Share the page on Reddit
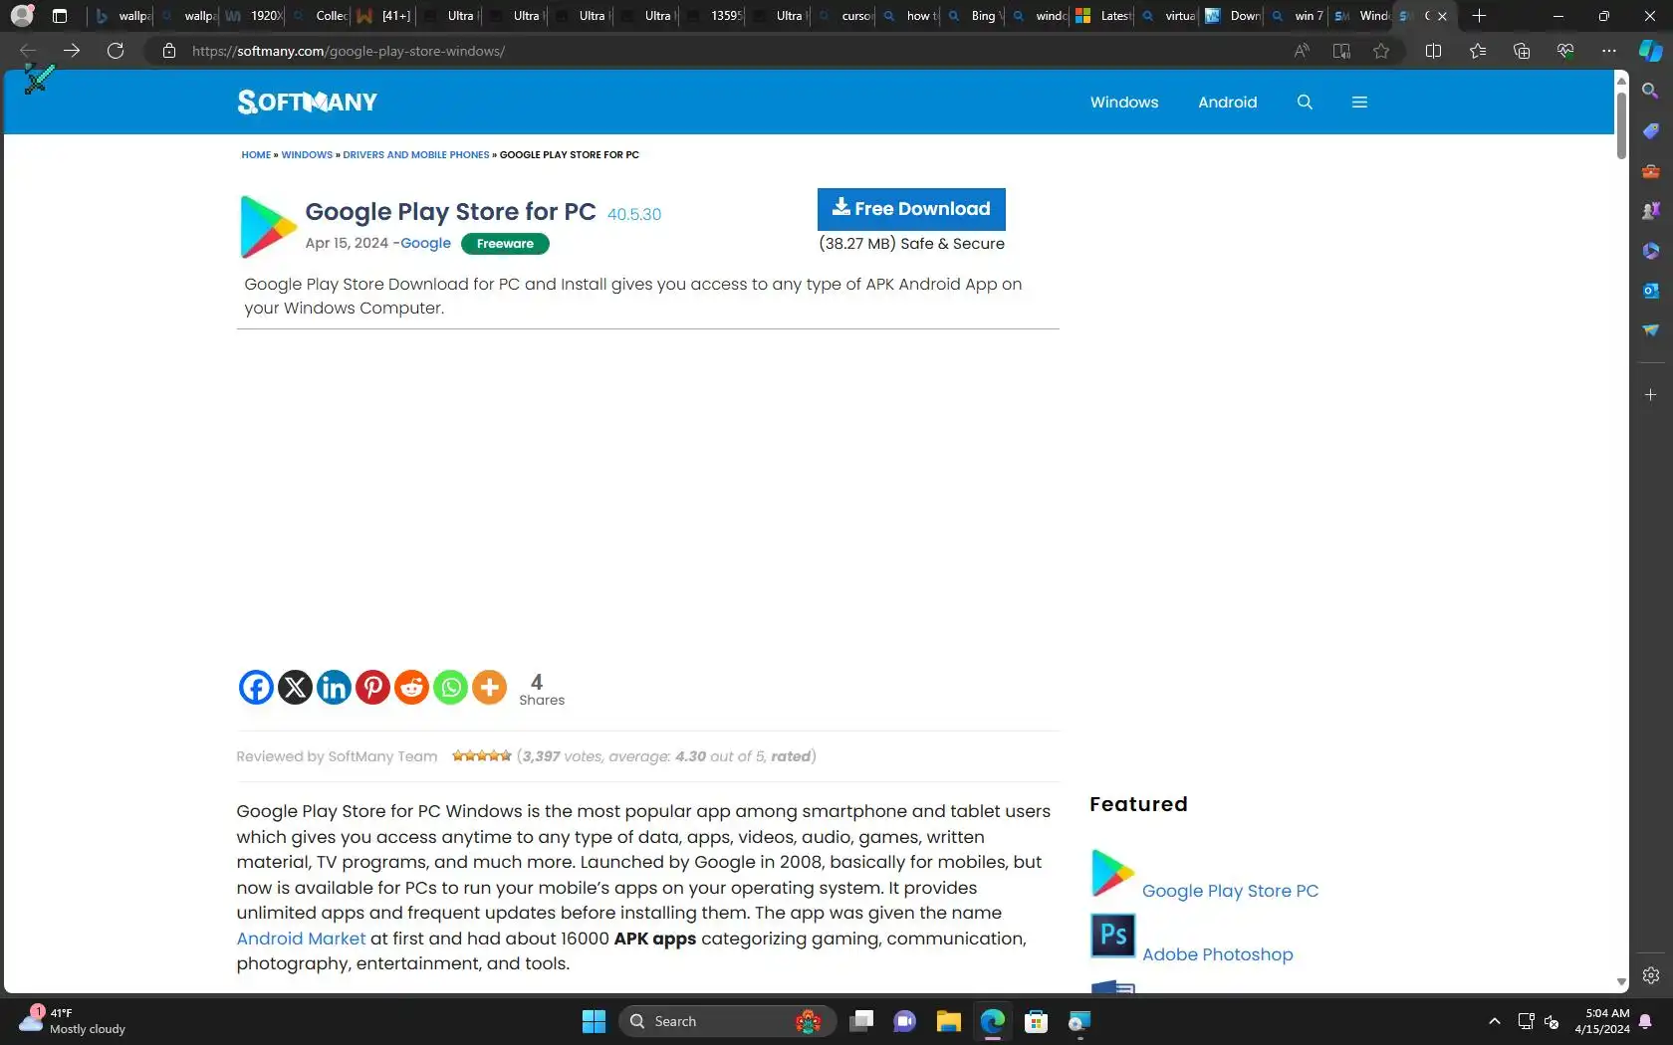This screenshot has height=1045, width=1673. pyautogui.click(x=411, y=687)
